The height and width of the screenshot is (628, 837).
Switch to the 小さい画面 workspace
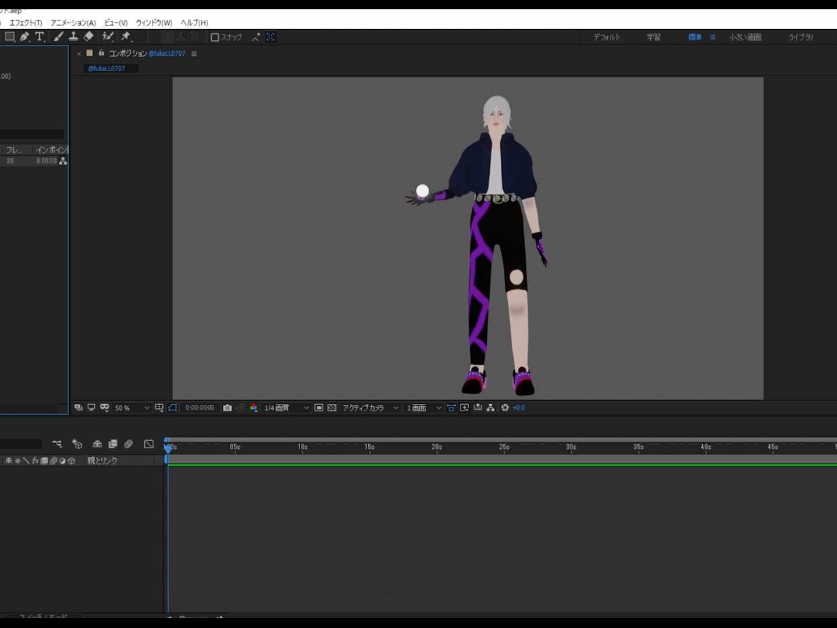point(746,37)
